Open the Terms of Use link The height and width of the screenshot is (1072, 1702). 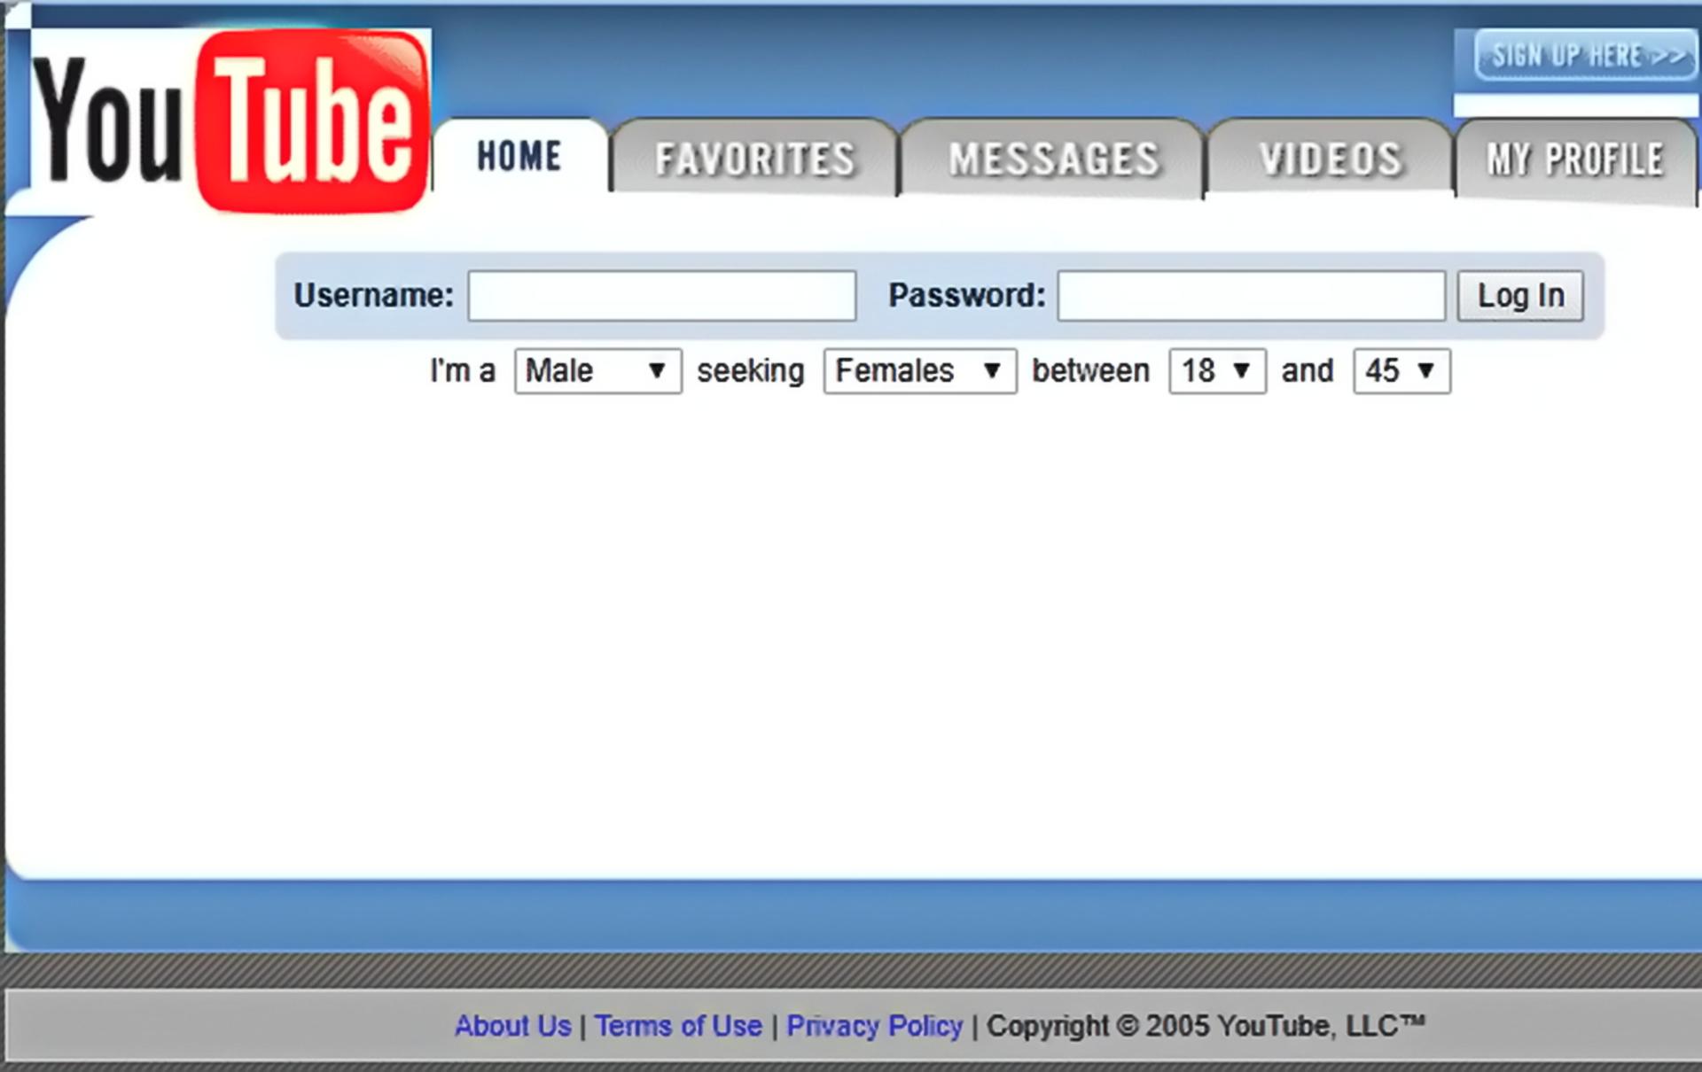click(x=678, y=1026)
